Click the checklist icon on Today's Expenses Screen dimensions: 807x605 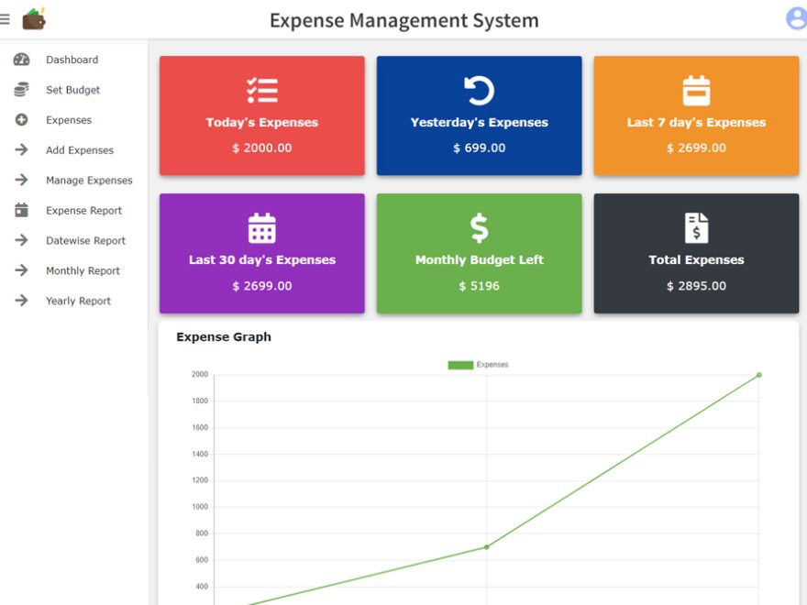(262, 91)
